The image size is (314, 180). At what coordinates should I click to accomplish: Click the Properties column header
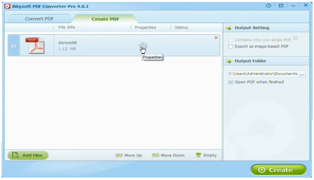click(145, 27)
